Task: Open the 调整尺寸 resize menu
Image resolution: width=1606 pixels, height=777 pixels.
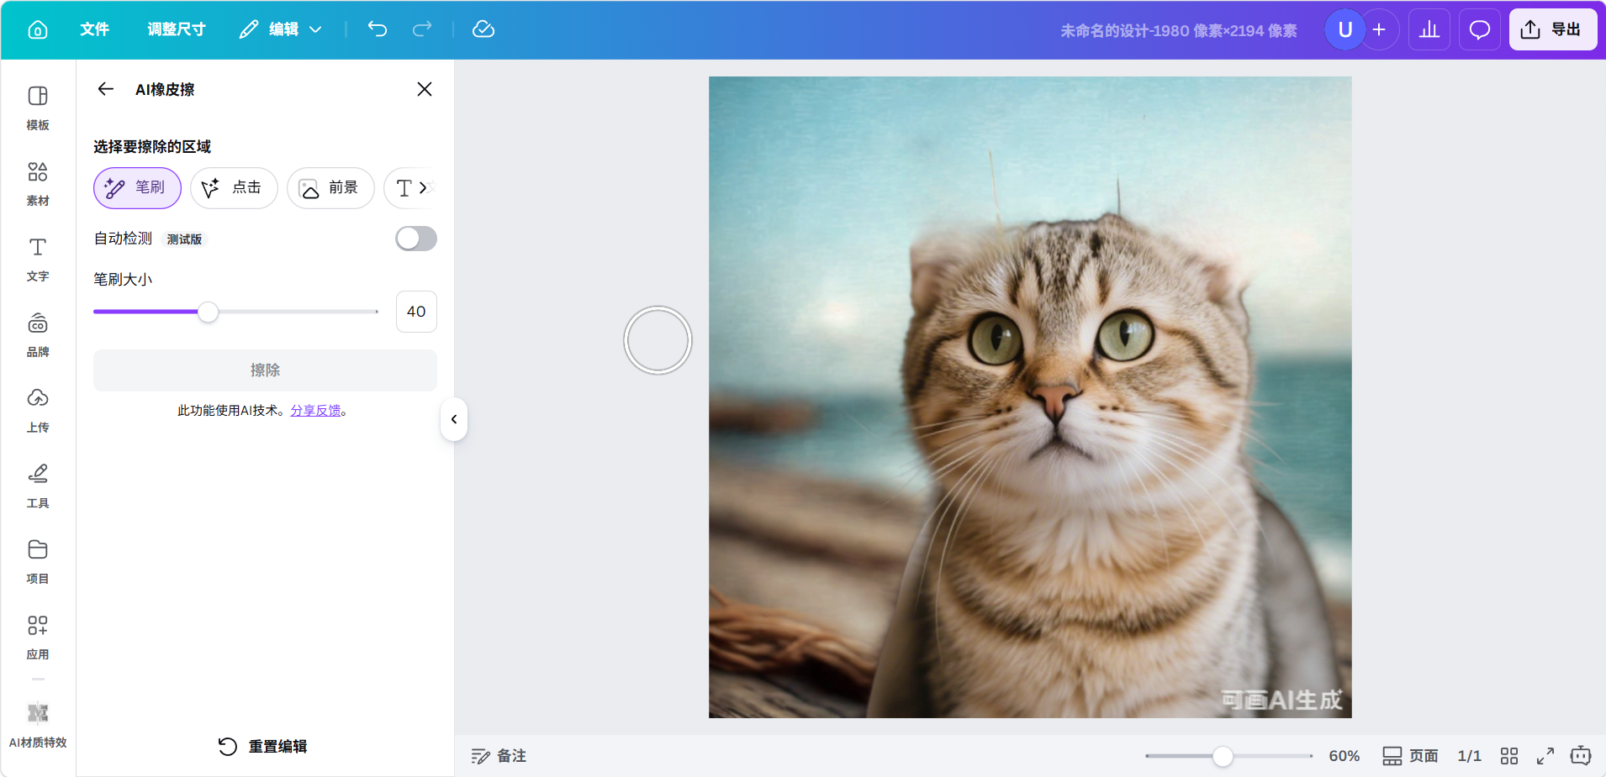Action: point(177,29)
